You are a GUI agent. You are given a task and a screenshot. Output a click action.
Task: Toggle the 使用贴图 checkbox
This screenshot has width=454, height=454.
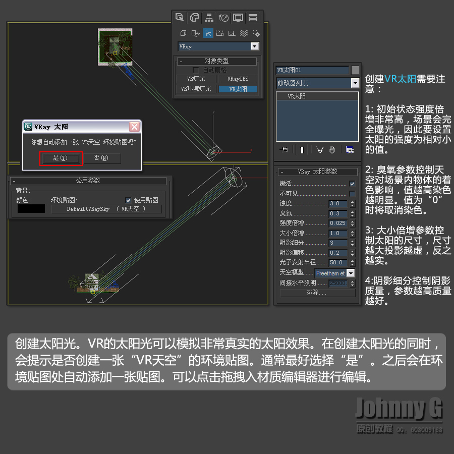pos(128,200)
